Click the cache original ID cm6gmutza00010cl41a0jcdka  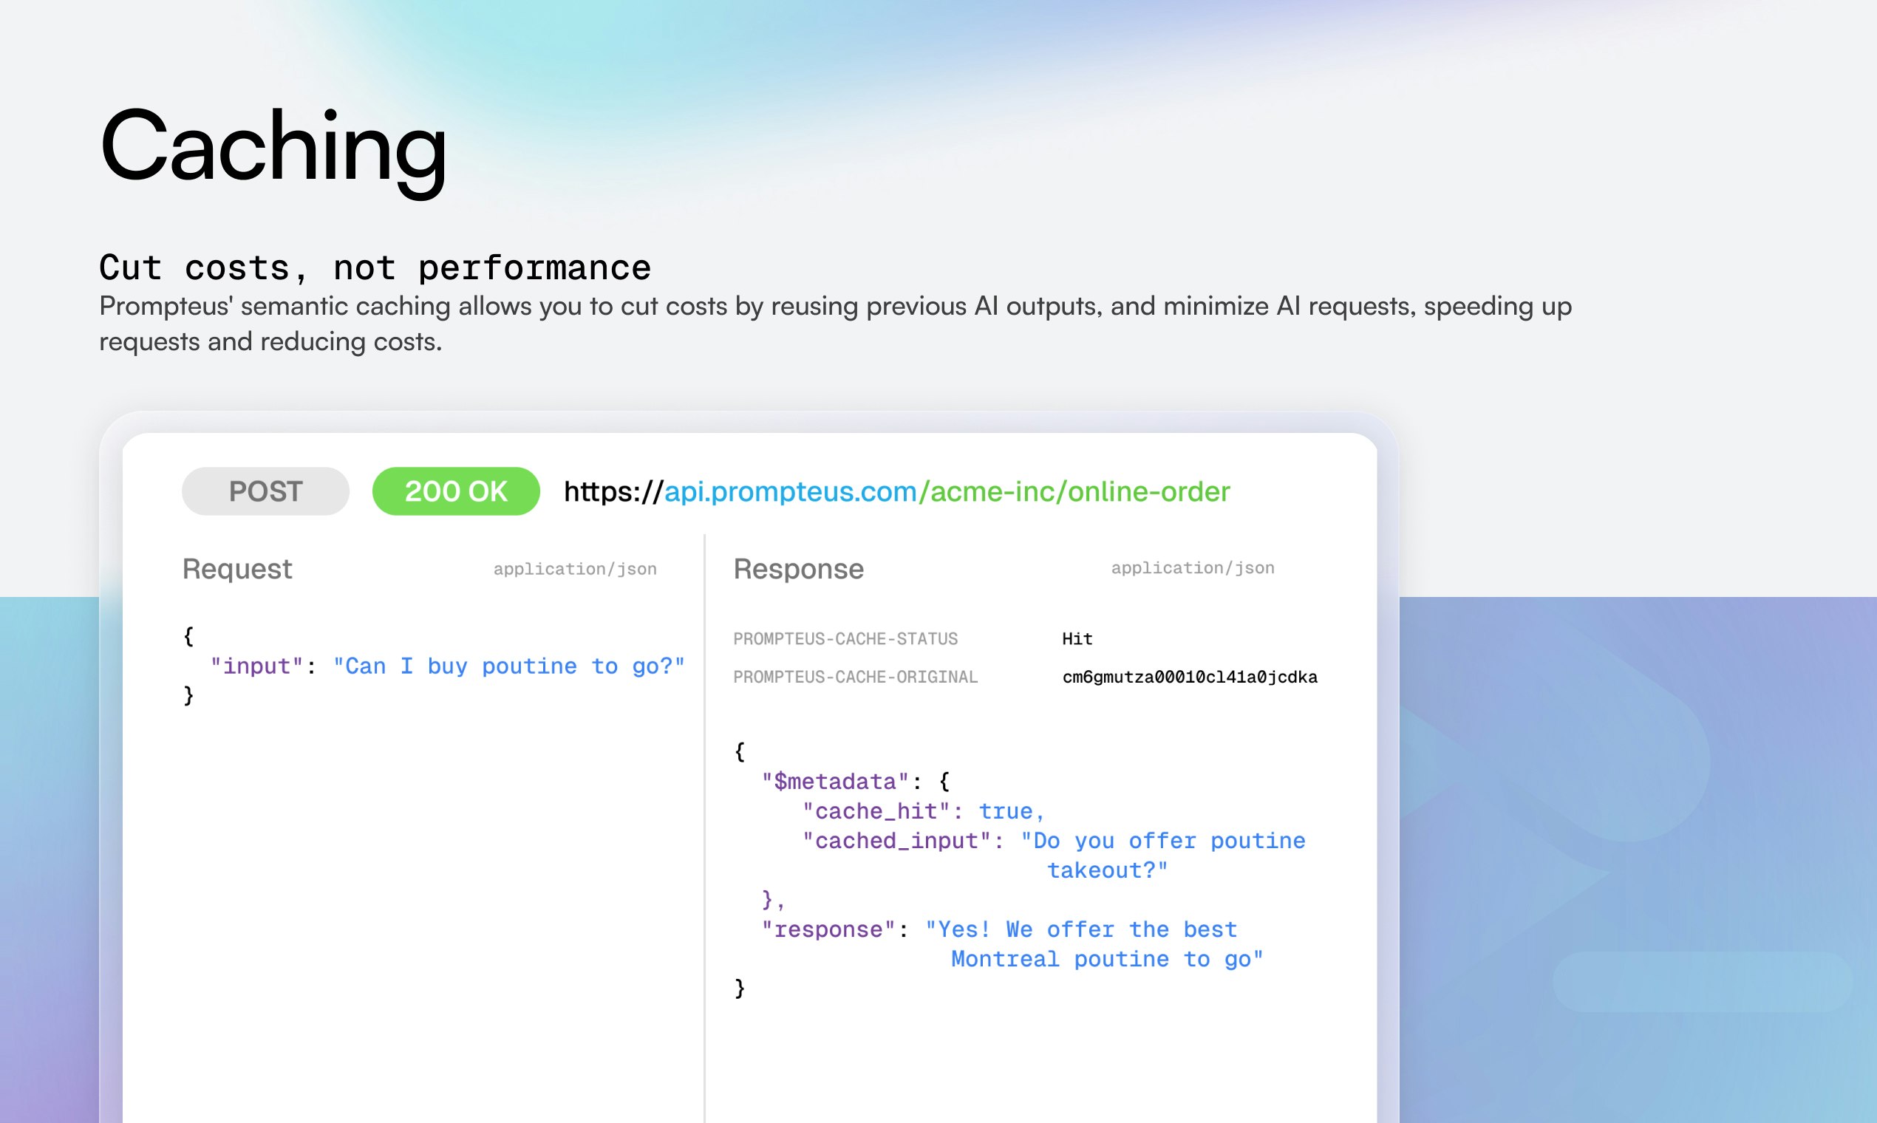tap(1189, 677)
